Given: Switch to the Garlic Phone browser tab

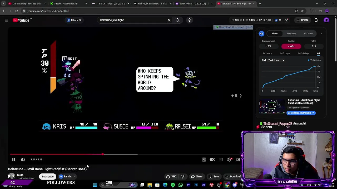Looking at the screenshot, I should coord(194,4).
